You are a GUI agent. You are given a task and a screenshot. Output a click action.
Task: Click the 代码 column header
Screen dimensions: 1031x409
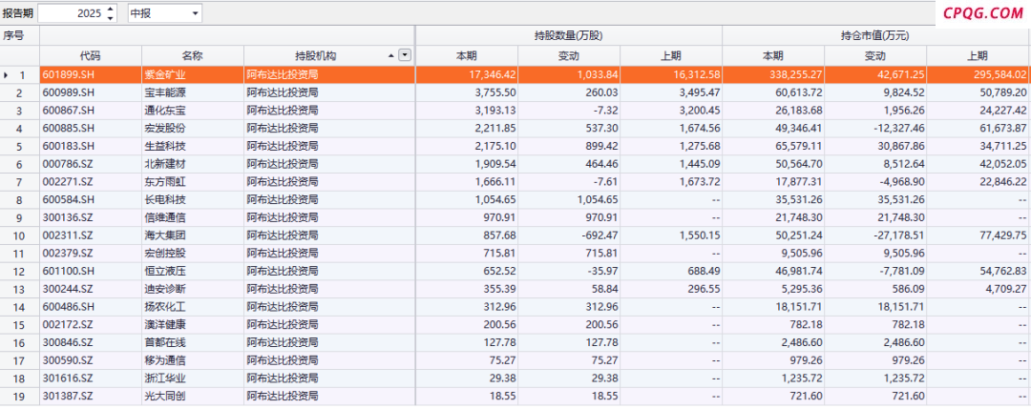coord(91,56)
